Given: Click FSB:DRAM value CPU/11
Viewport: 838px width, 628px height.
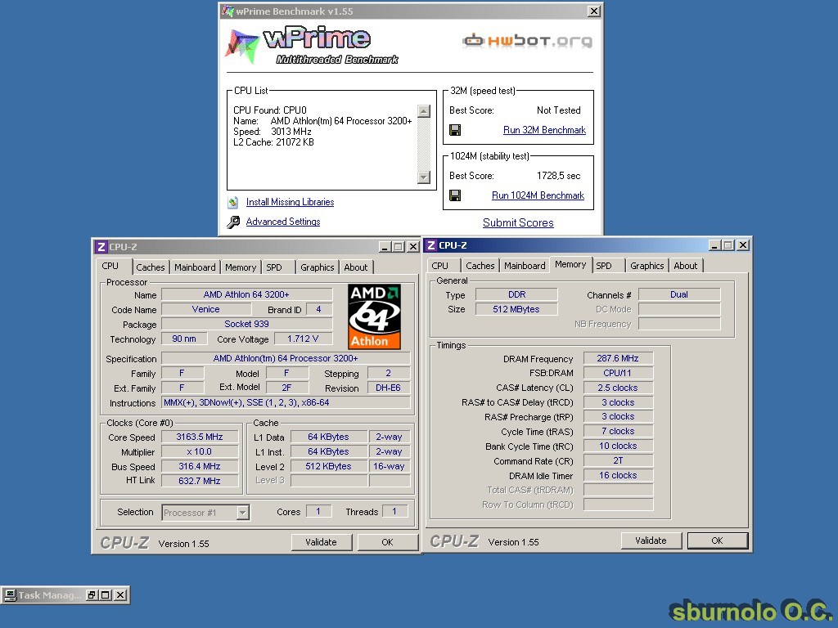Looking at the screenshot, I should 618,373.
